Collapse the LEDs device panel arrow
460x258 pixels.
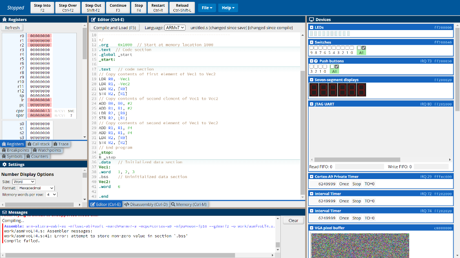312,27
